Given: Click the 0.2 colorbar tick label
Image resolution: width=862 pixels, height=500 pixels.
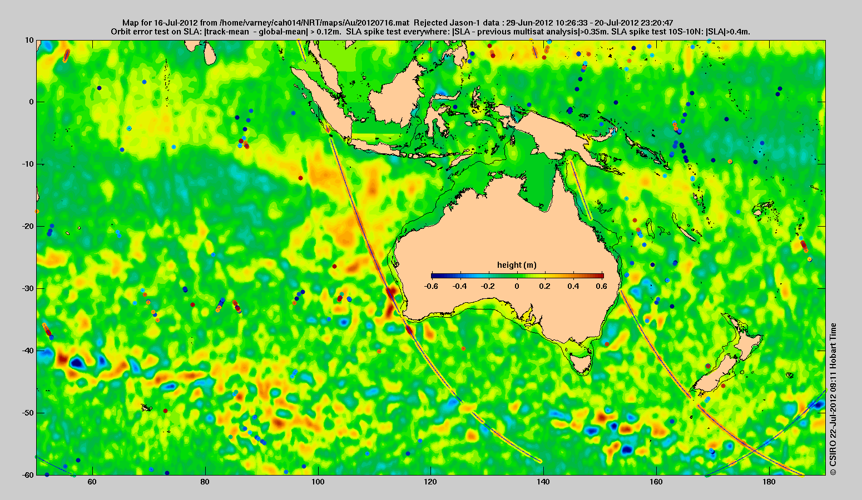Looking at the screenshot, I should pyautogui.click(x=546, y=286).
